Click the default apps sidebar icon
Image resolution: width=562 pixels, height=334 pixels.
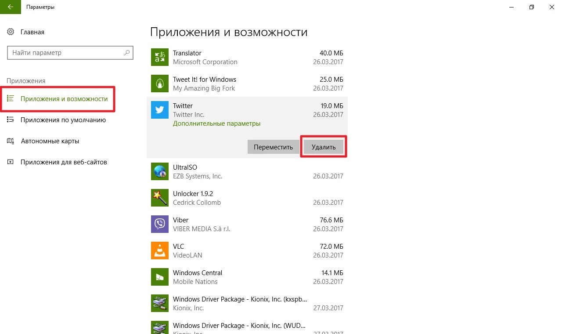[x=11, y=120]
